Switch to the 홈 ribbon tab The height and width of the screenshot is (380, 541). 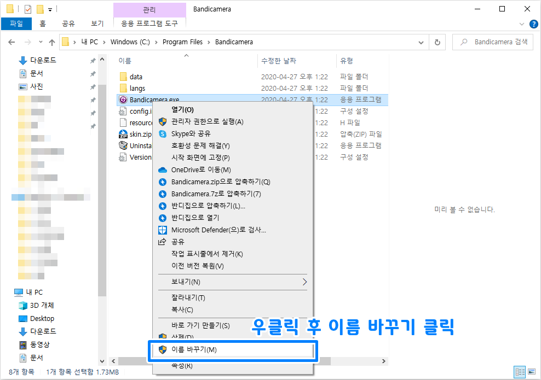(43, 24)
